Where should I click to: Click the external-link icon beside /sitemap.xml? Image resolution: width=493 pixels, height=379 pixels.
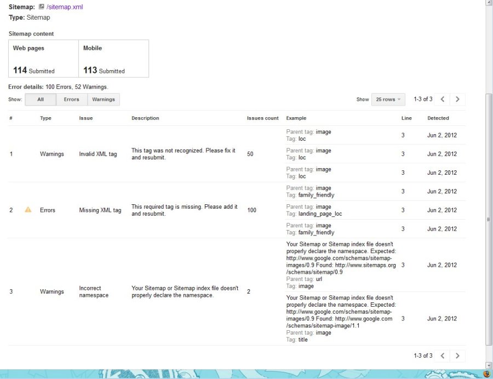[x=41, y=7]
